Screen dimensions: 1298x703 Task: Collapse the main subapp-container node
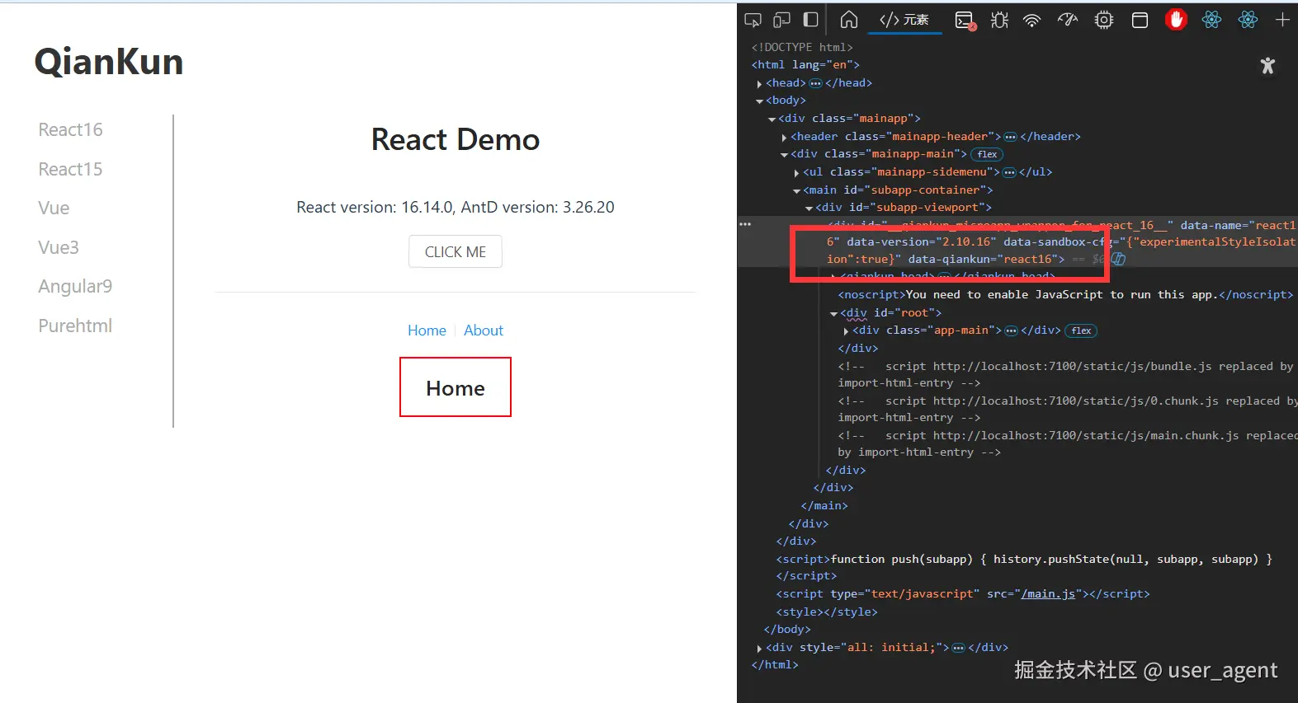[796, 190]
